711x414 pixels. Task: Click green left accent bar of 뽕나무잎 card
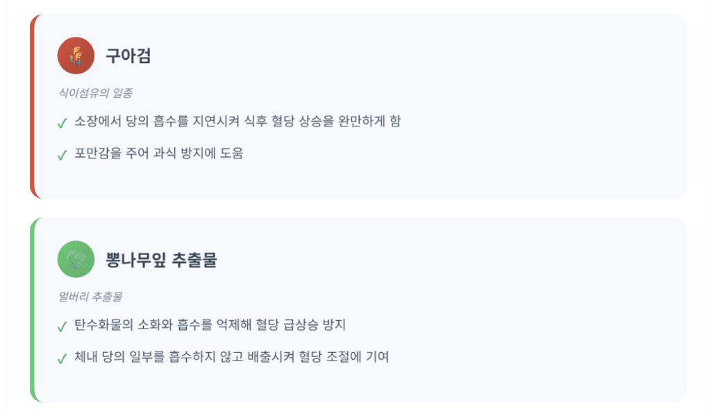tap(33, 310)
